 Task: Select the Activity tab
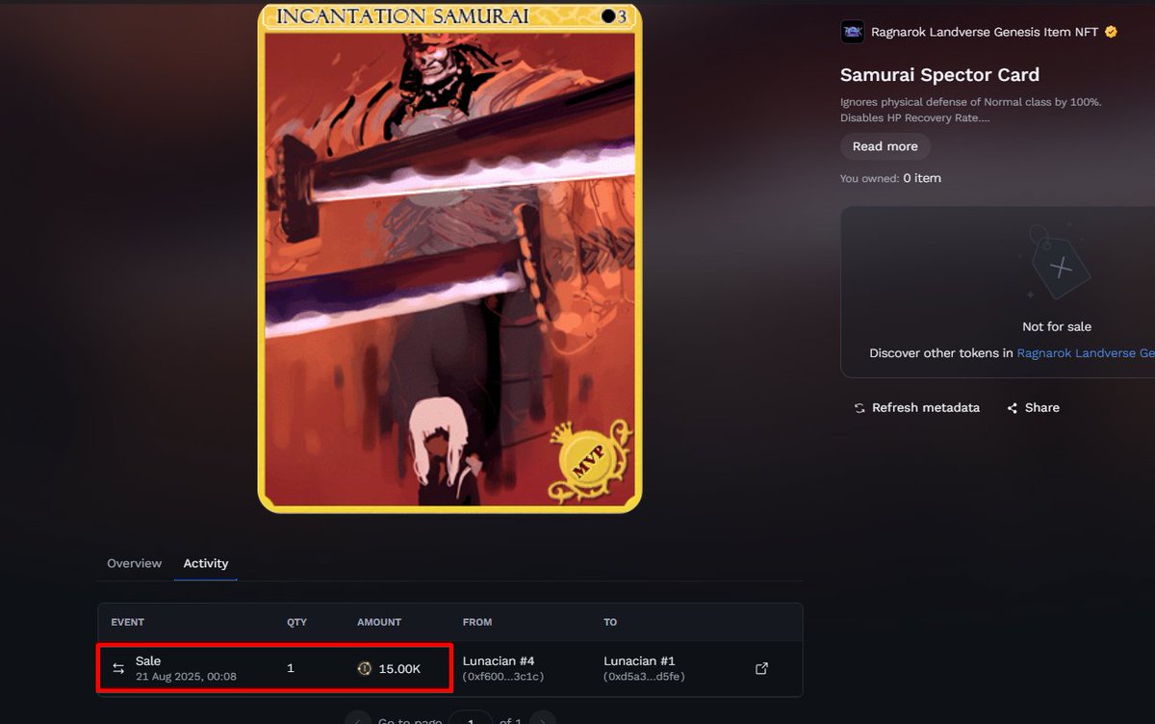click(x=206, y=563)
